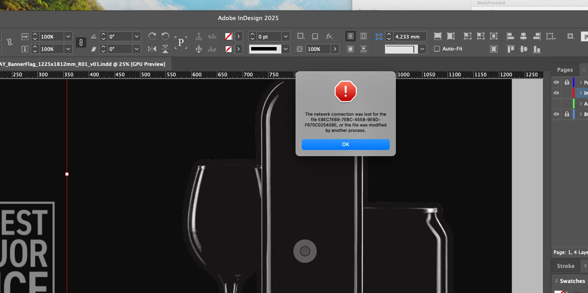Click the stroke color swatch (none)

[x=228, y=49]
